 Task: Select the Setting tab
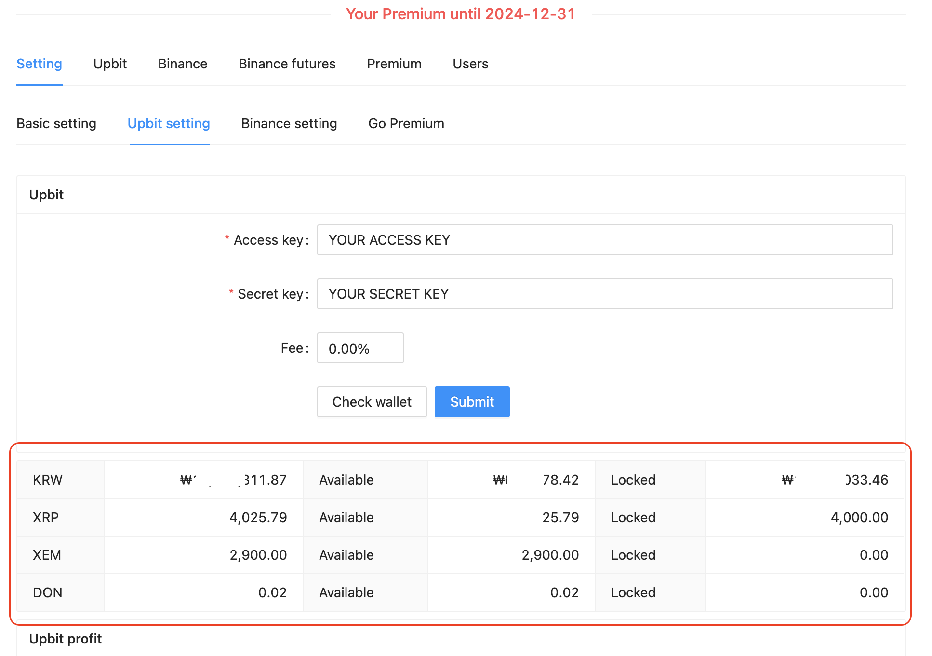(x=39, y=64)
